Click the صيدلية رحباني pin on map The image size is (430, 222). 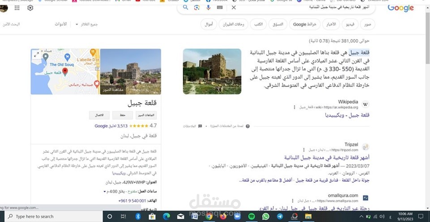point(97,83)
